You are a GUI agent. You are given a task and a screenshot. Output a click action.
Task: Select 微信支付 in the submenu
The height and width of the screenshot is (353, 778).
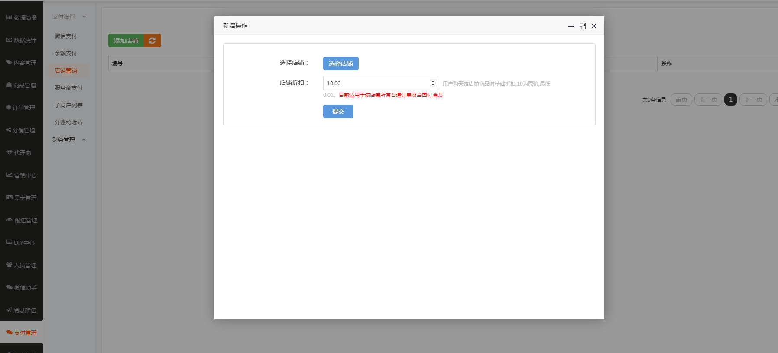point(66,36)
